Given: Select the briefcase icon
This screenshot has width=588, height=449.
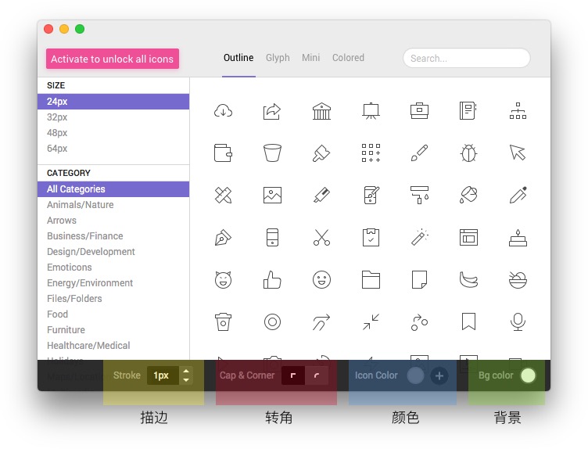Looking at the screenshot, I should 420,111.
